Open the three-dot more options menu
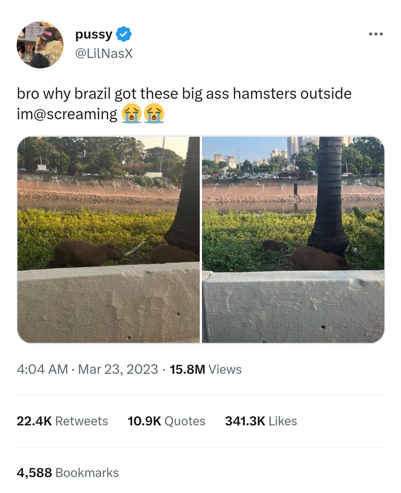The image size is (401, 493). (376, 34)
